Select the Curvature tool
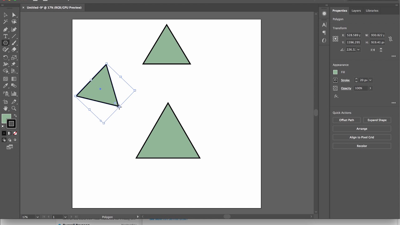Viewport: 400px width, 225px height. point(14,29)
